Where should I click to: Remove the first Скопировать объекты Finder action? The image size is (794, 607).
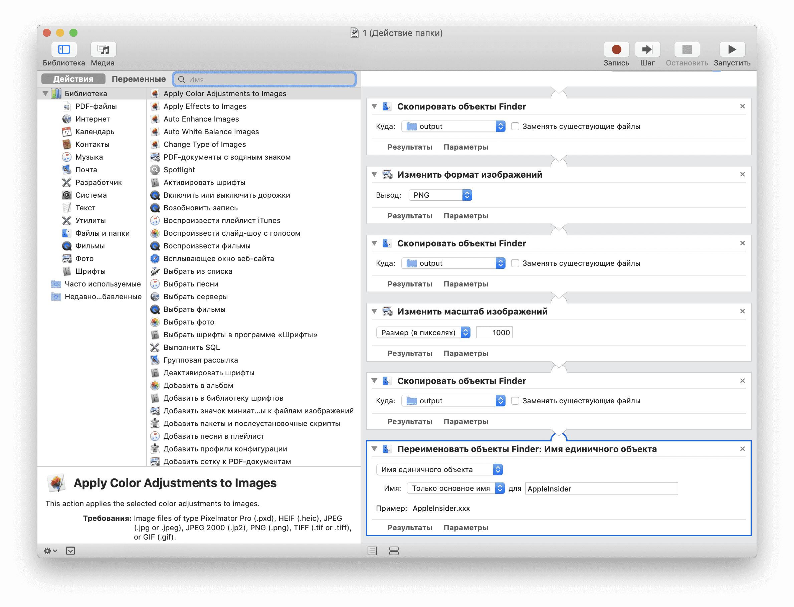coord(742,106)
